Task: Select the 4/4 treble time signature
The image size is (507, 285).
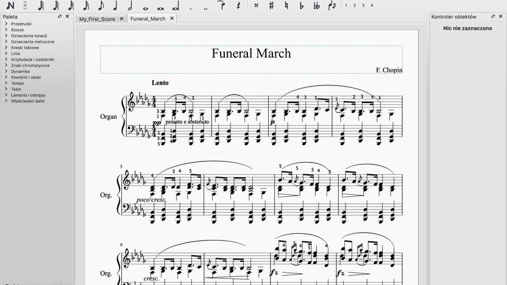Action: tap(154, 102)
